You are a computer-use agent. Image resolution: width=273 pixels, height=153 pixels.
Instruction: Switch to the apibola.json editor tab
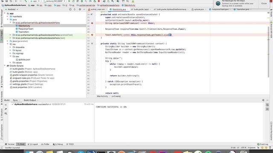pyautogui.click(x=199, y=9)
